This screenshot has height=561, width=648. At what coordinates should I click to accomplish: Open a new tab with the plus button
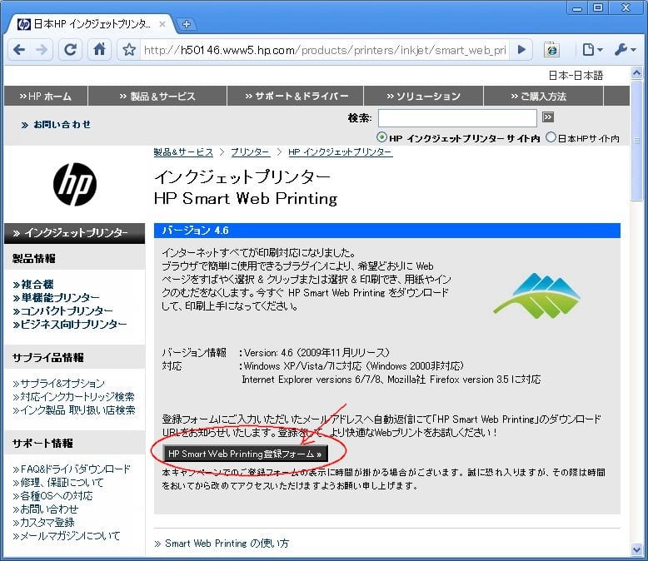[x=187, y=24]
